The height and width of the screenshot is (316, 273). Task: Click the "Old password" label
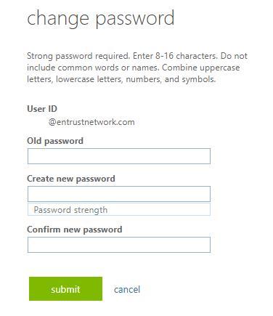point(55,141)
